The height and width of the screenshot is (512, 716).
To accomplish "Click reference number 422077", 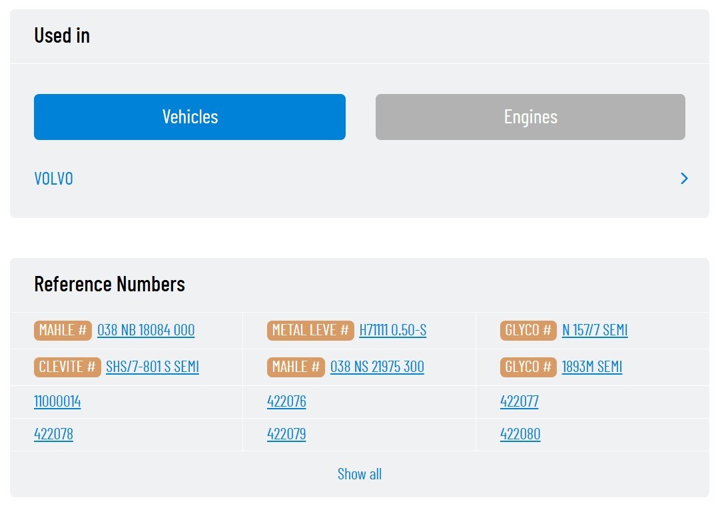I will tap(519, 401).
